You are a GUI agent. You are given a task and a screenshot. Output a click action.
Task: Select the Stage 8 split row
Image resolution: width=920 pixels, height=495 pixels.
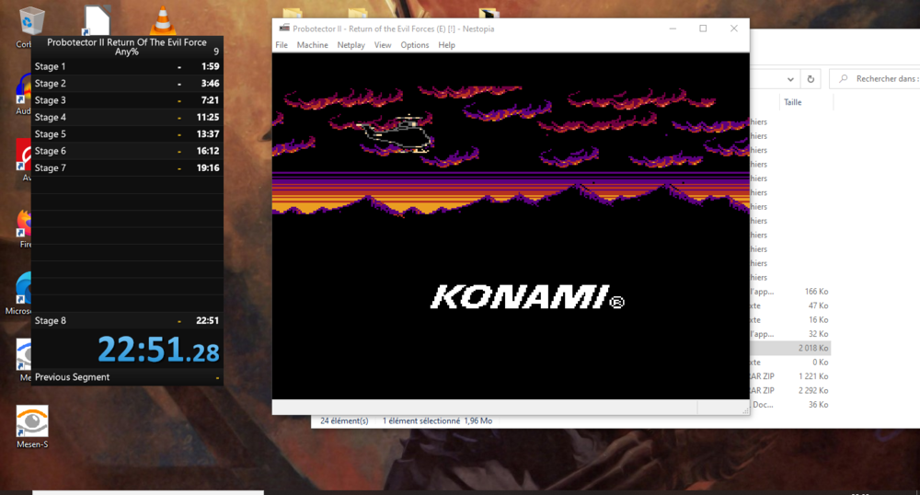[x=127, y=320]
